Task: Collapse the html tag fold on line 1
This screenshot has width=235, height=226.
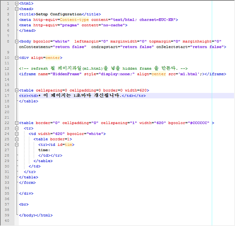Action: (x=17, y=4)
